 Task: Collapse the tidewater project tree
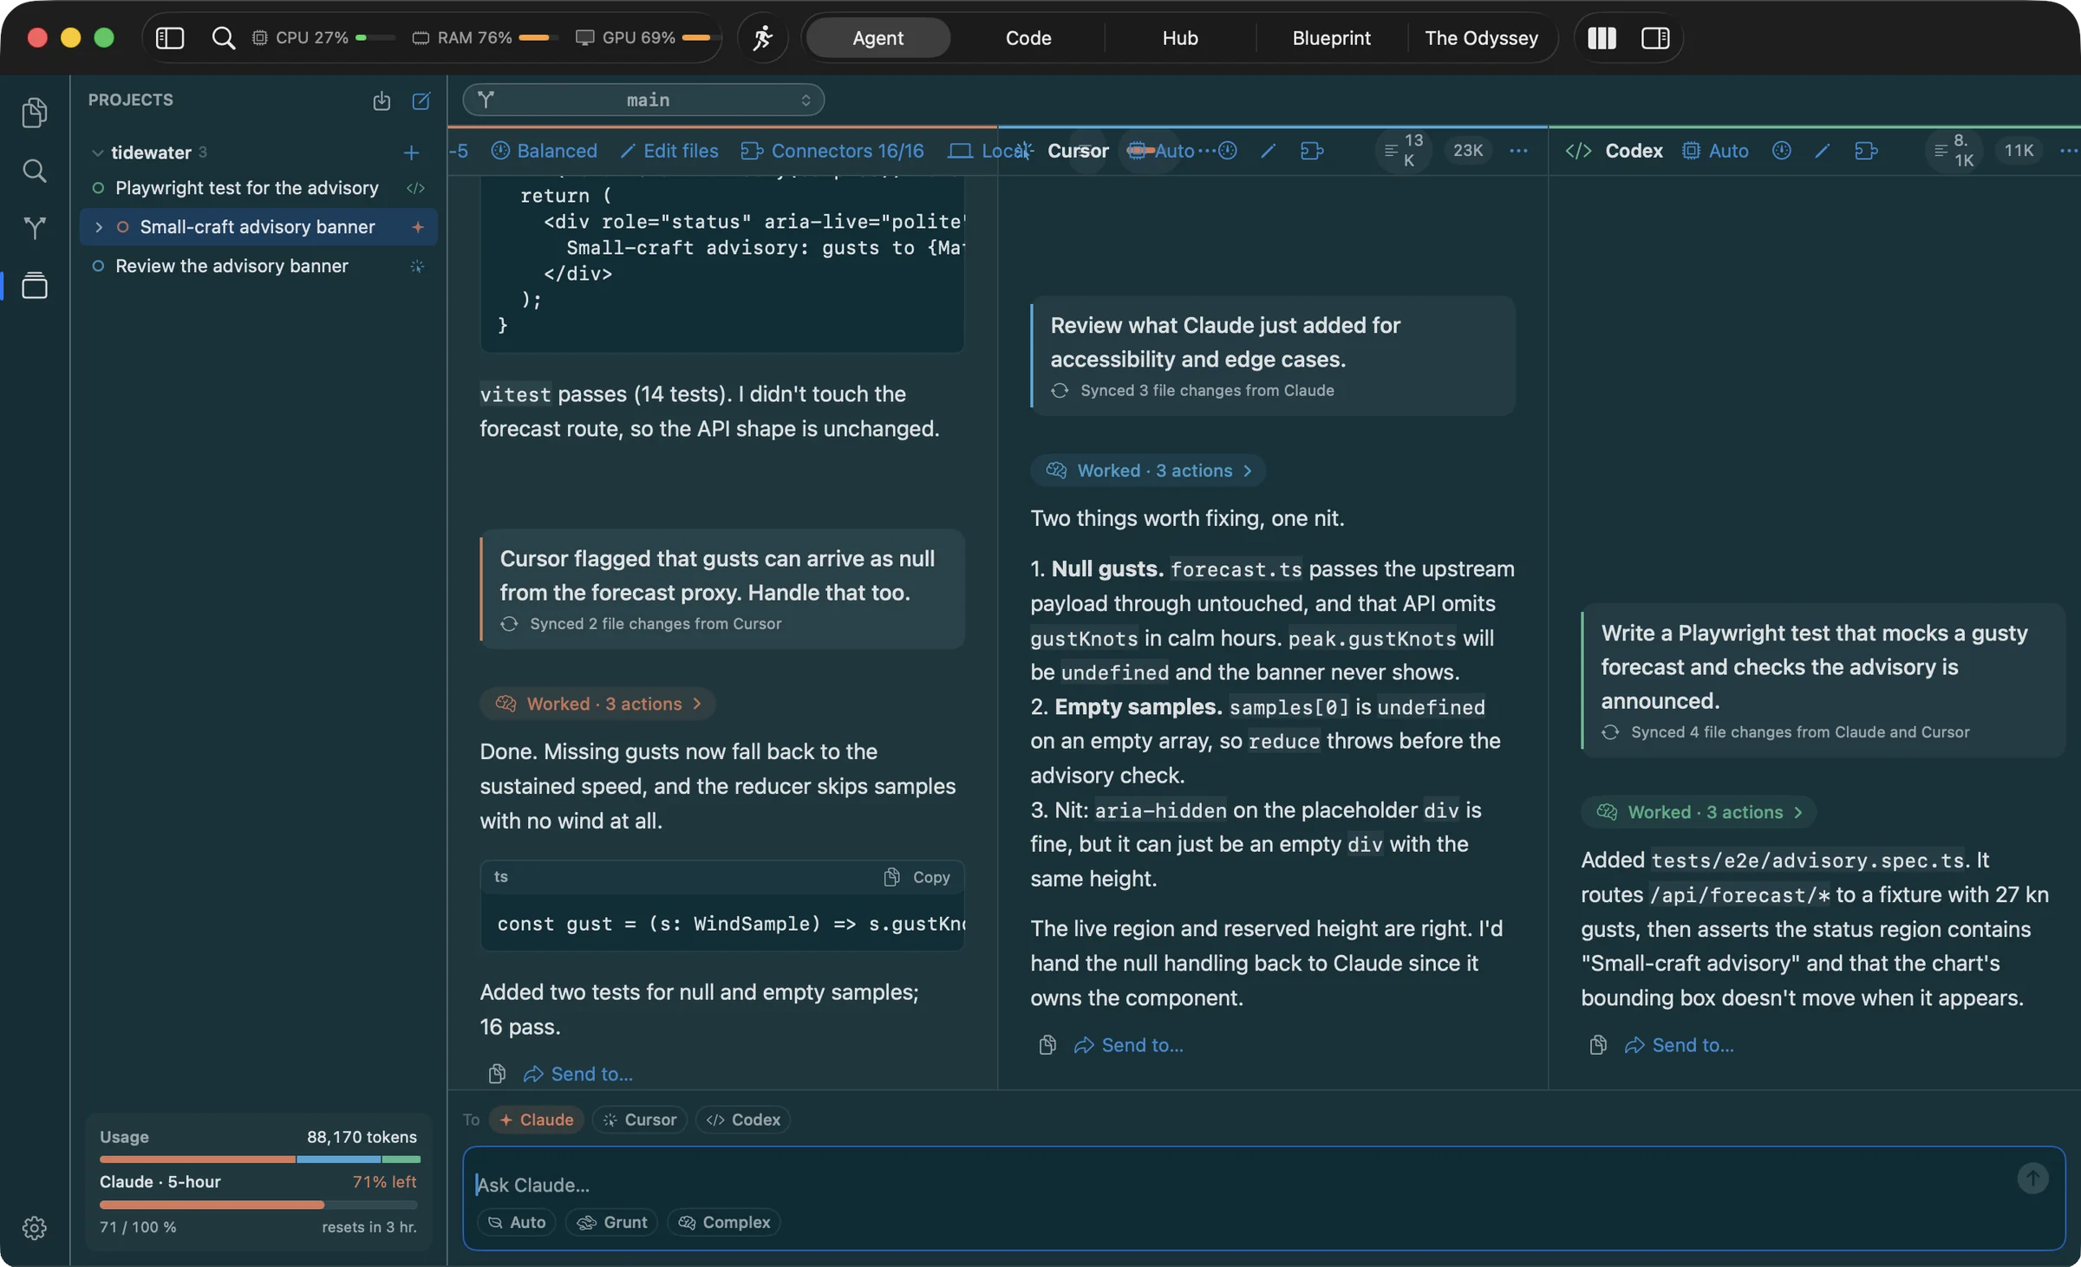[97, 153]
